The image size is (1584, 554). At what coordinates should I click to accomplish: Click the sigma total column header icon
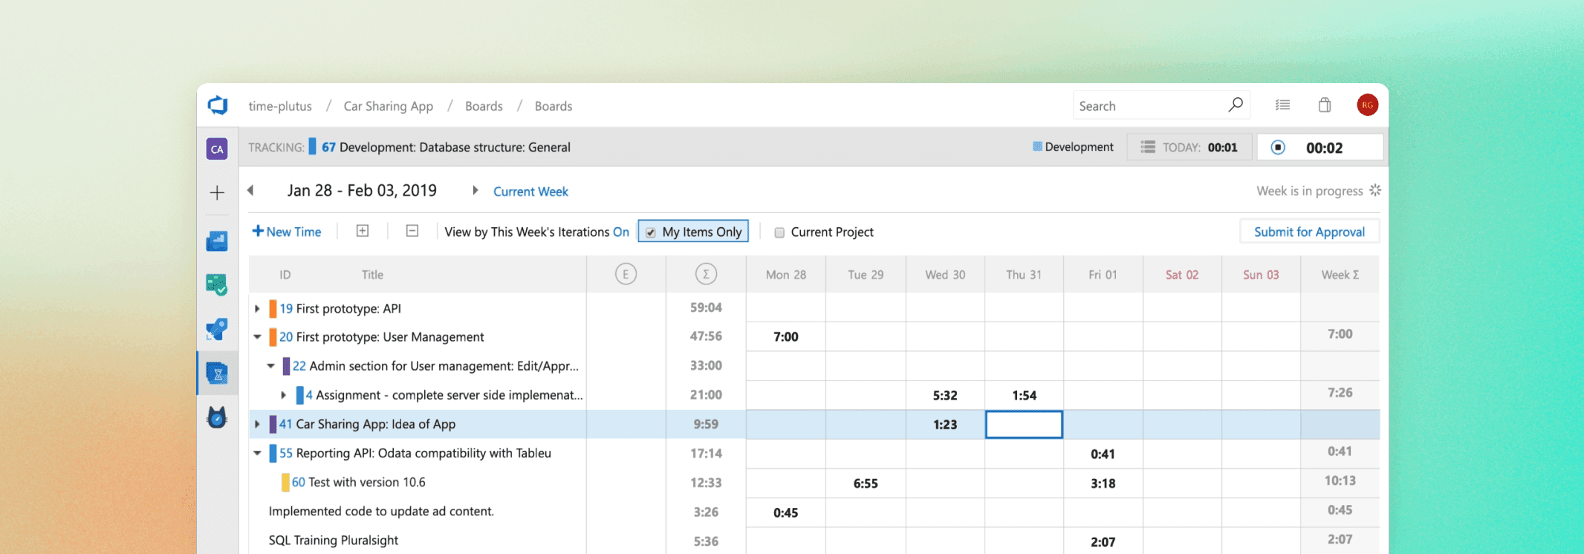click(706, 274)
